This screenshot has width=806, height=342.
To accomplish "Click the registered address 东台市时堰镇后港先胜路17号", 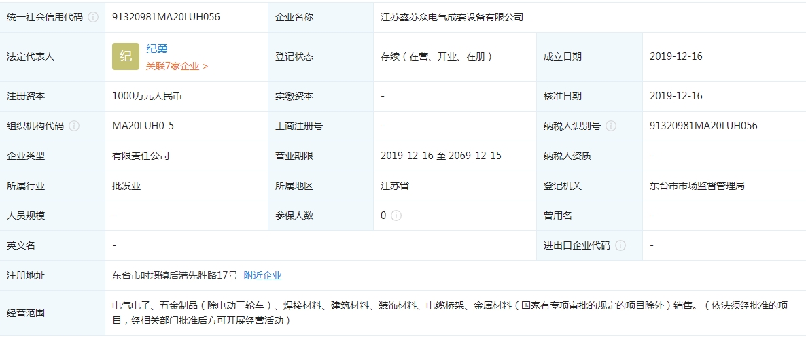I will (175, 275).
